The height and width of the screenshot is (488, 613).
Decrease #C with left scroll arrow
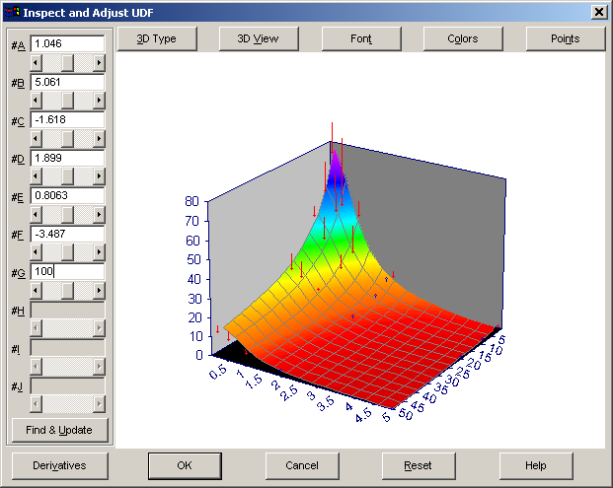coord(36,139)
